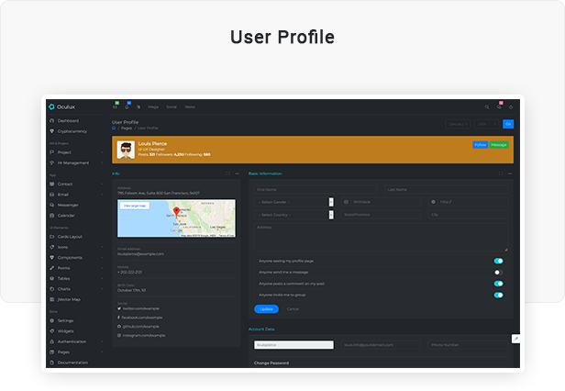This screenshot has width=565, height=391.
Task: Enable 'Anyone send me a message' switch
Action: pyautogui.click(x=498, y=273)
